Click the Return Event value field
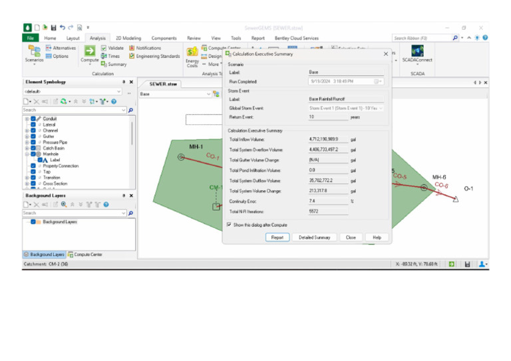This screenshot has width=511, height=361. pos(328,117)
